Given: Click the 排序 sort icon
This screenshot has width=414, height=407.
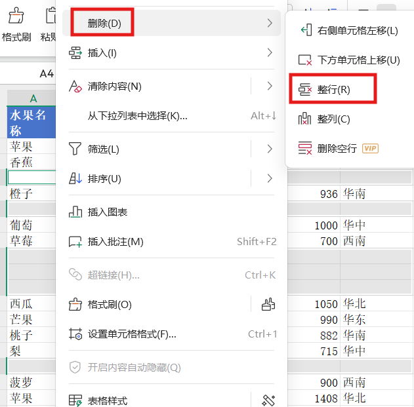Looking at the screenshot, I should pyautogui.click(x=75, y=178).
